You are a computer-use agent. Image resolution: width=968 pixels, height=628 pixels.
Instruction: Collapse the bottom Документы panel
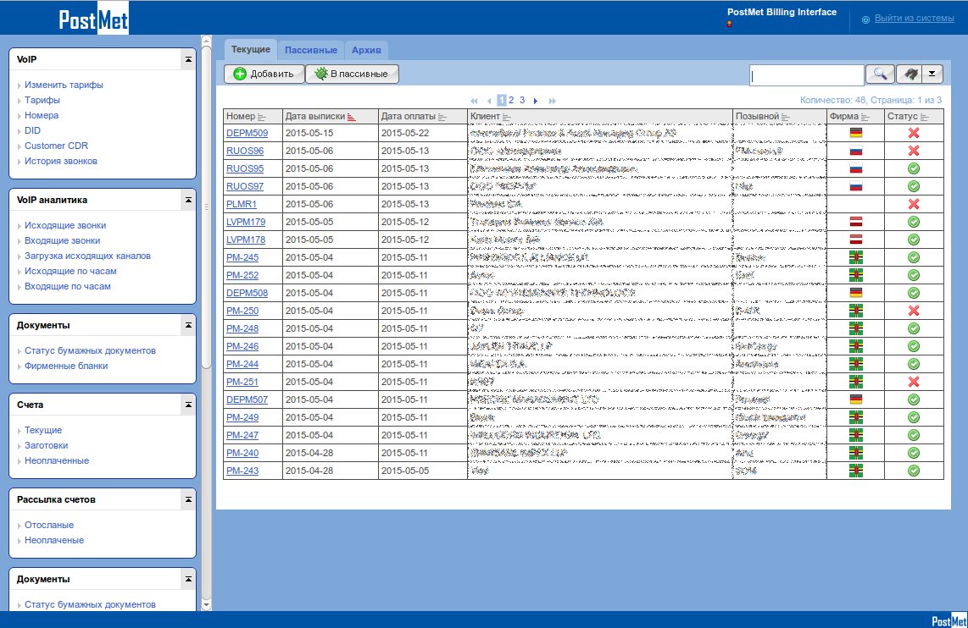pyautogui.click(x=188, y=579)
